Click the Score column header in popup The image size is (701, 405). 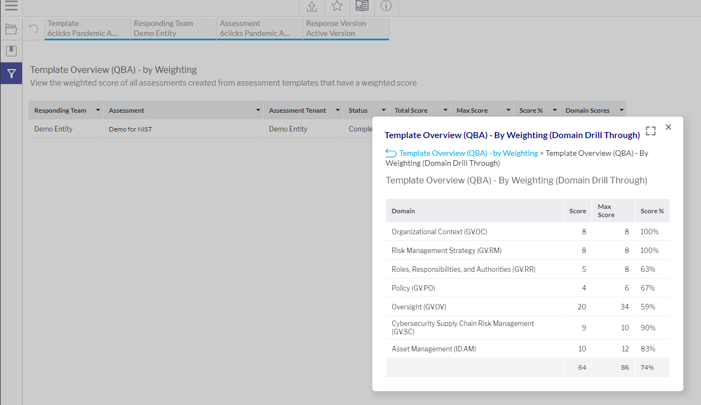pyautogui.click(x=578, y=211)
